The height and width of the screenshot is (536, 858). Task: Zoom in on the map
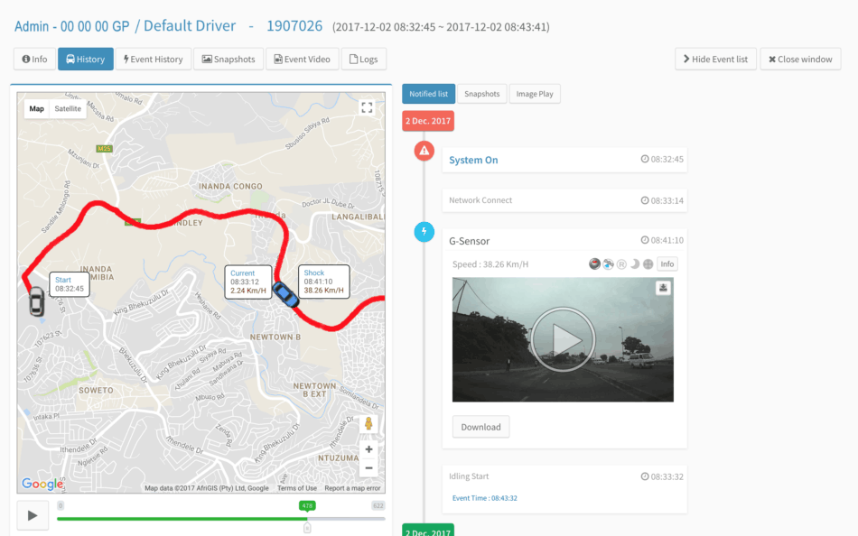click(x=368, y=448)
